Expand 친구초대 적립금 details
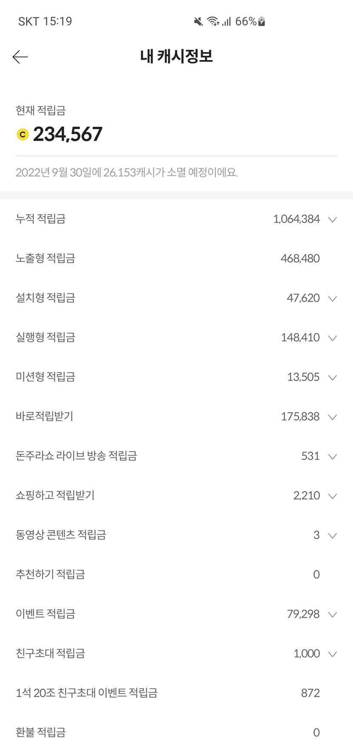The image size is (353, 746). (x=333, y=654)
